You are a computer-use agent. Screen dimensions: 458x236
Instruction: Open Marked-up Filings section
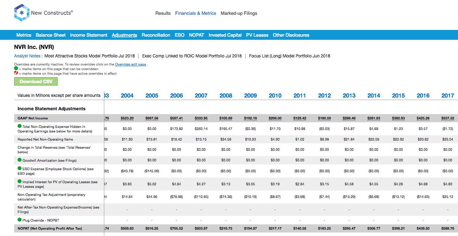tap(239, 13)
